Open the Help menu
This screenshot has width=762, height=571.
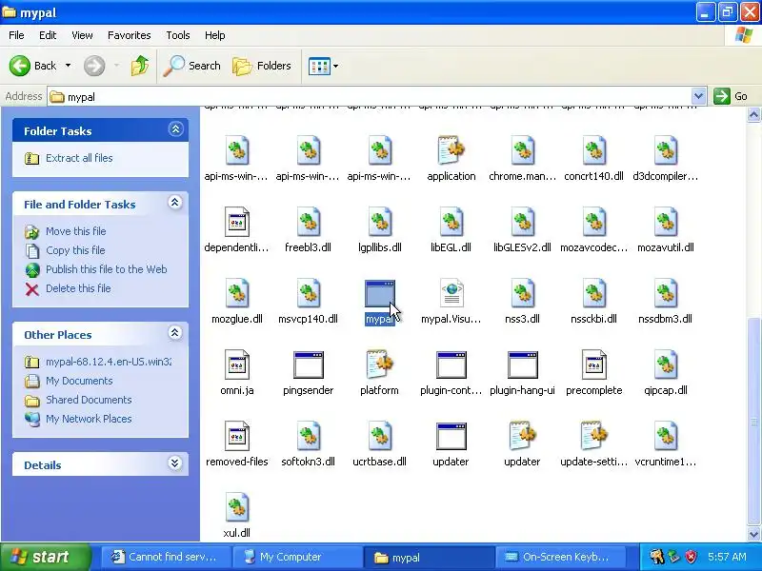(215, 35)
